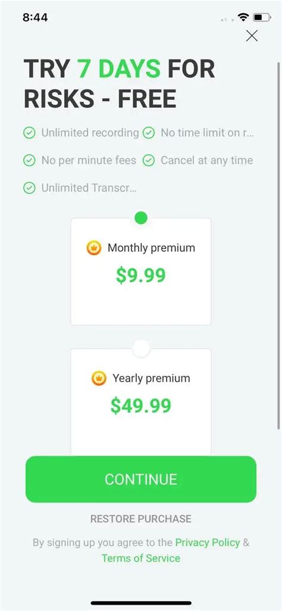Tap the 8:44 clock in status bar
The image size is (282, 611).
(35, 17)
